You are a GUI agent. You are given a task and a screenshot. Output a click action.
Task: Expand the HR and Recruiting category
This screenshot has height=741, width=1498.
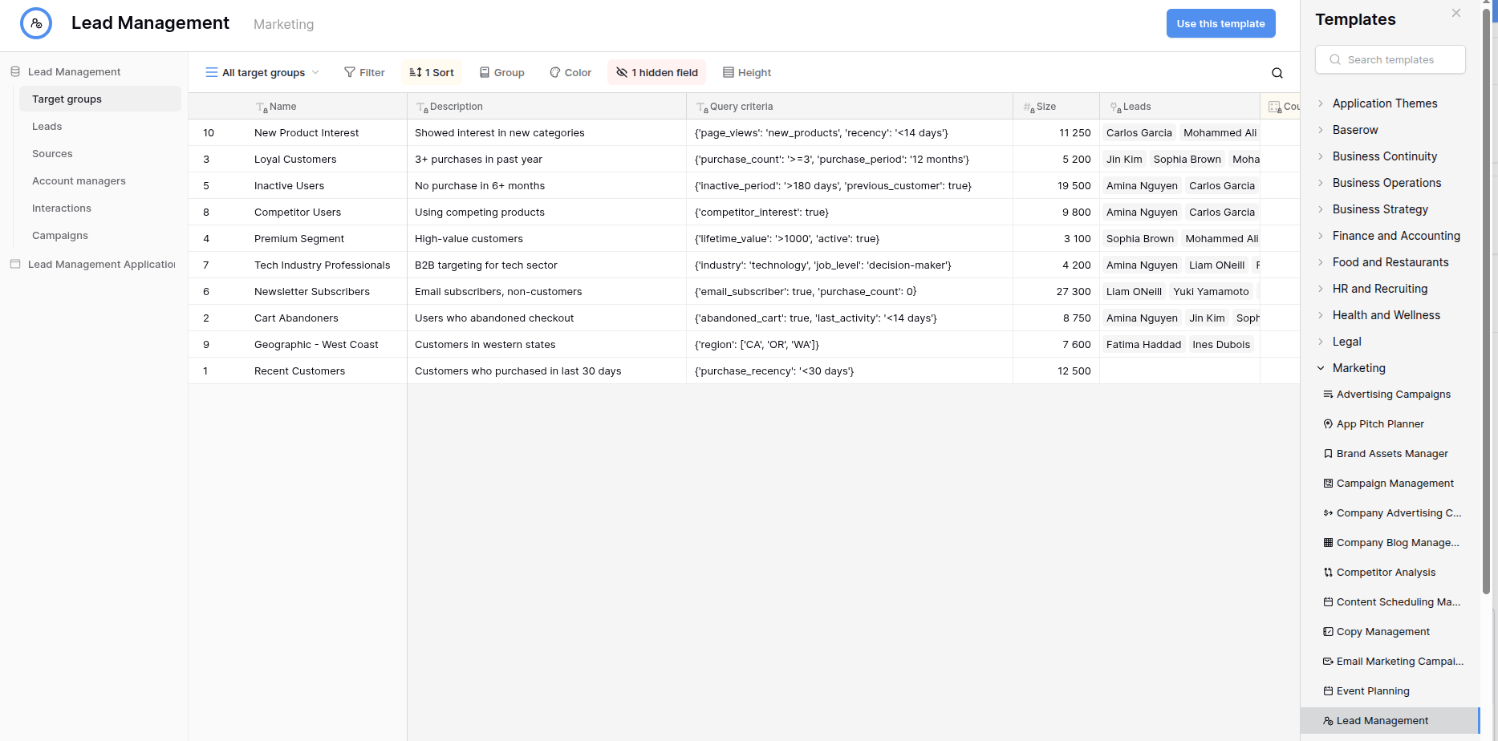tap(1379, 289)
